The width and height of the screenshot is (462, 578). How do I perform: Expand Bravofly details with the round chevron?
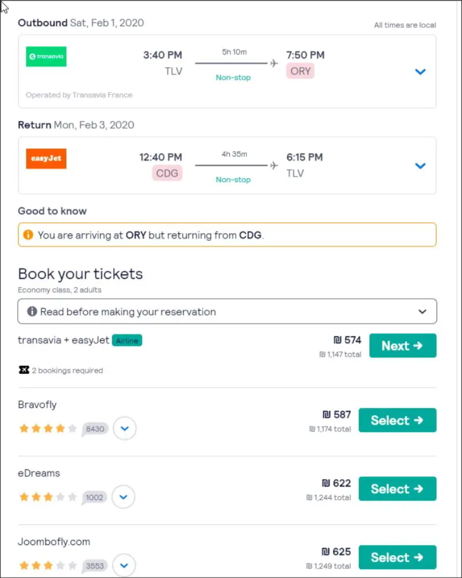[x=125, y=429]
